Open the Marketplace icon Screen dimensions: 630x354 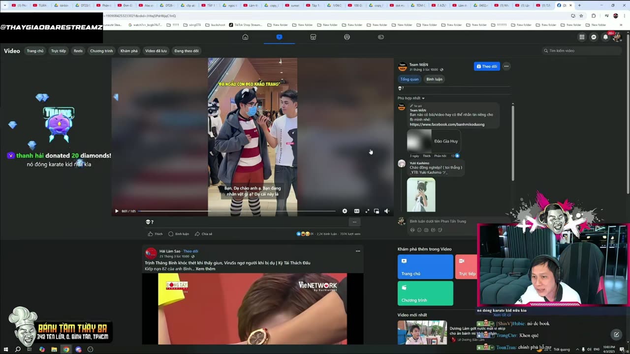coord(313,37)
